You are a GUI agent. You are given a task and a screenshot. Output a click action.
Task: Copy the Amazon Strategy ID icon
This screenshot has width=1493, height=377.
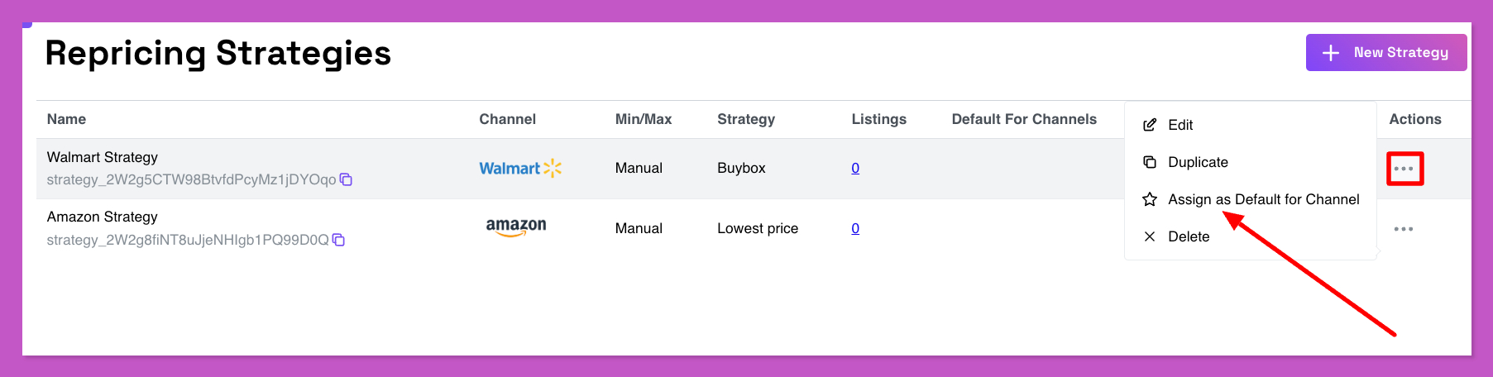pyautogui.click(x=338, y=240)
